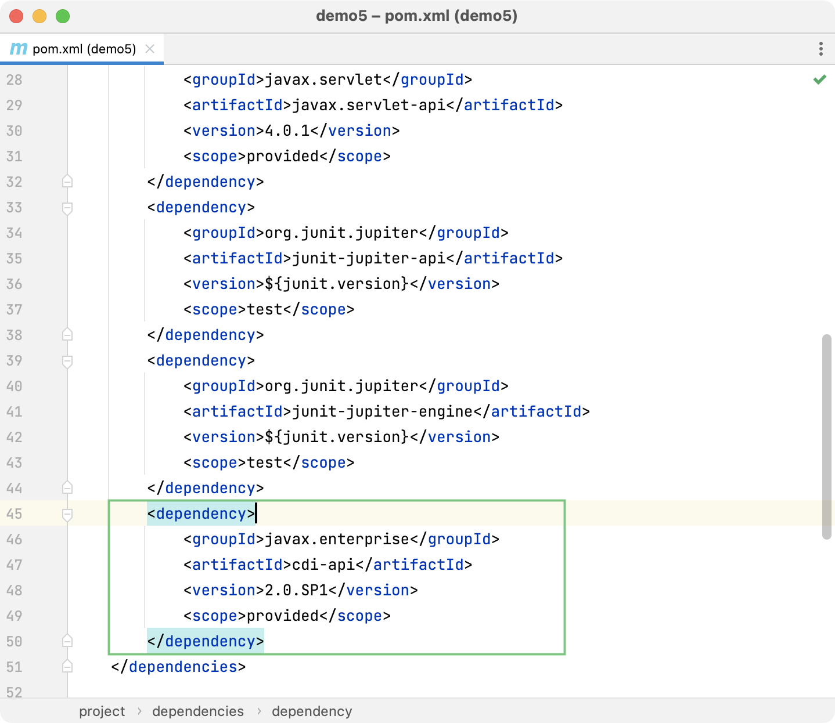
Task: Click the javax.servlet groupId text
Action: [323, 79]
